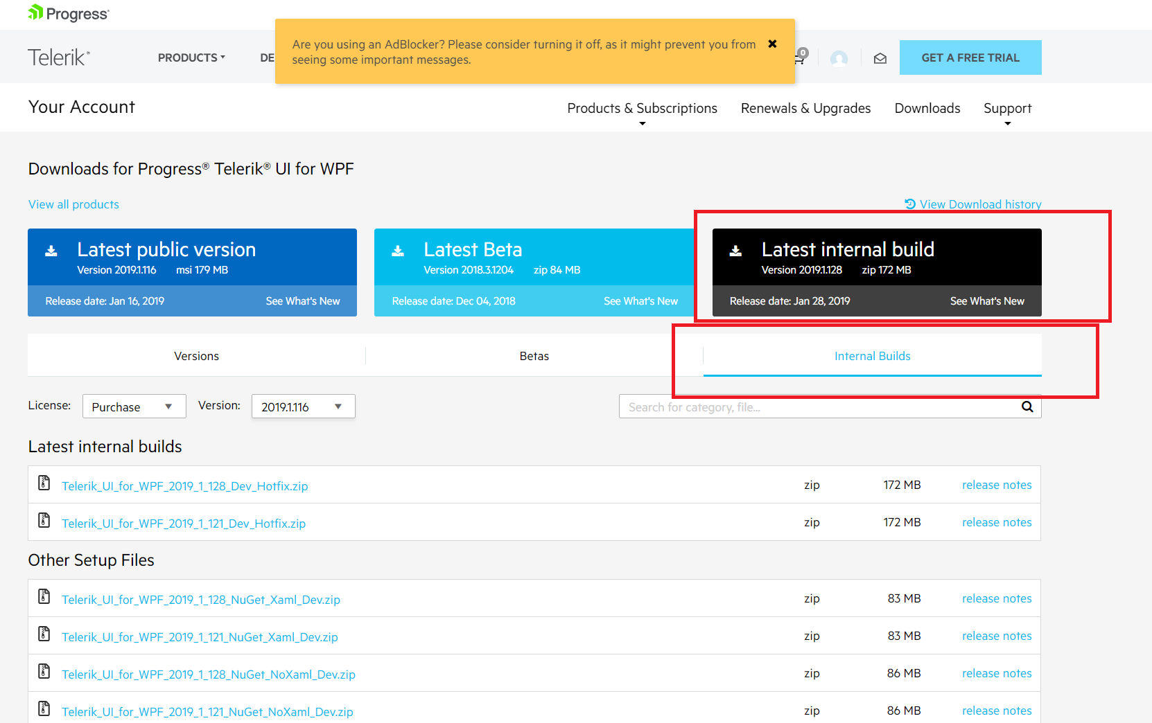1152x723 pixels.
Task: Download Telerik_UI_for_WPF_2019_1_128_NuGet_Xaml_Dev.zip
Action: tap(201, 600)
